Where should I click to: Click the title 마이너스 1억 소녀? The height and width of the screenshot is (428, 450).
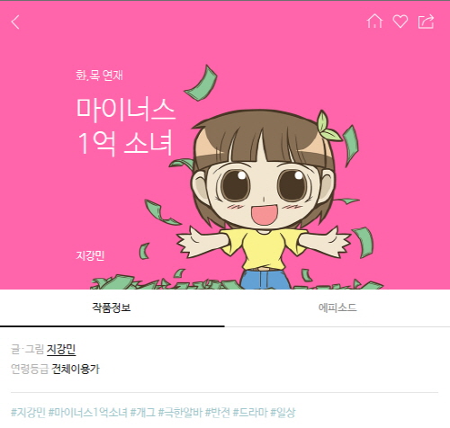125,126
